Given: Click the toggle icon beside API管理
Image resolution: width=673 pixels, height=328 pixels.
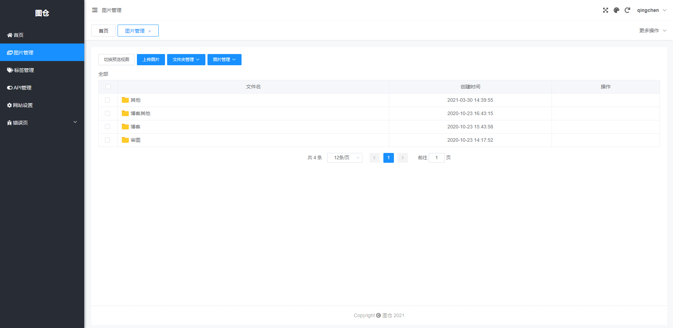Looking at the screenshot, I should pyautogui.click(x=10, y=88).
